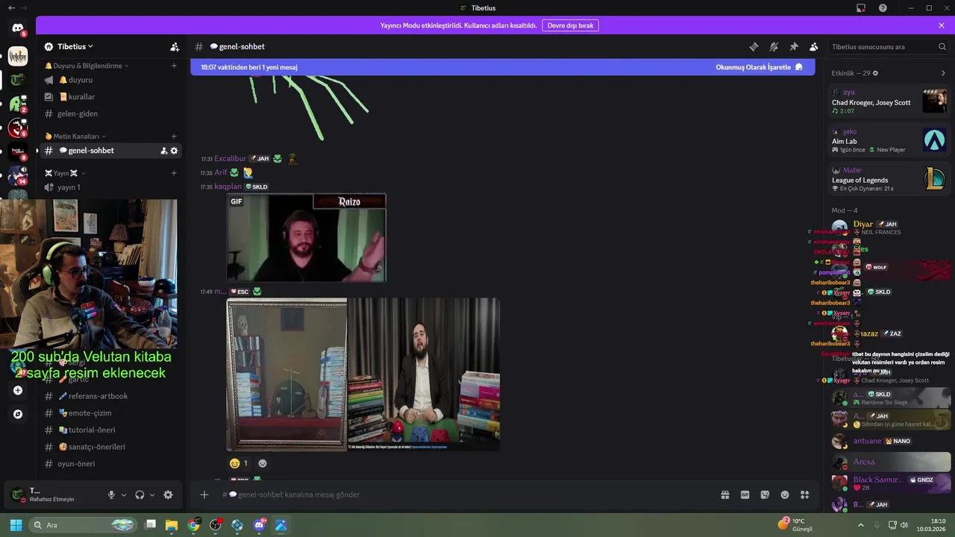Open Discord direct messages home icon
This screenshot has width=955, height=537.
[18, 28]
